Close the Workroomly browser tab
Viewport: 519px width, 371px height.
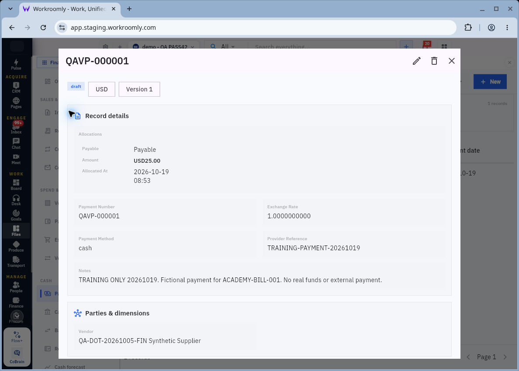[114, 9]
